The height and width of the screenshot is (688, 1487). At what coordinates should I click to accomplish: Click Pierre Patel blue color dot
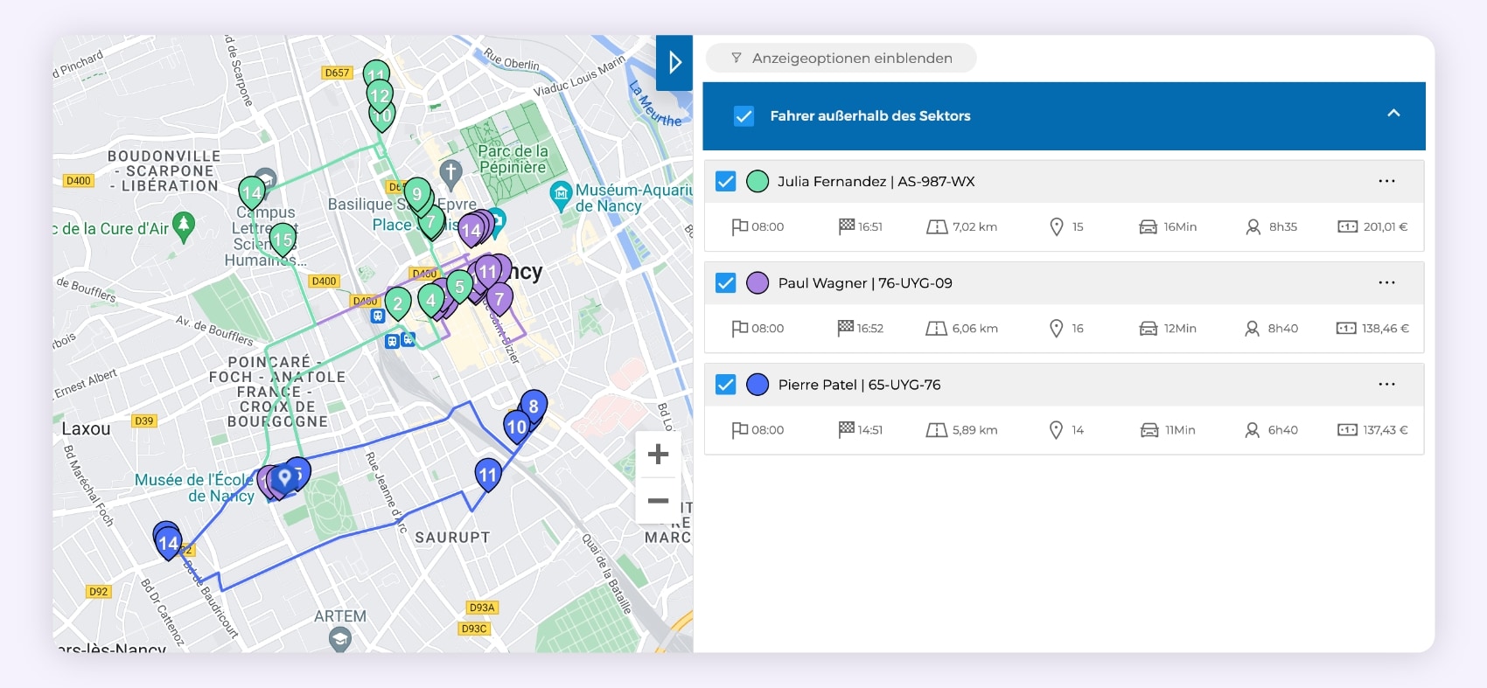(757, 384)
